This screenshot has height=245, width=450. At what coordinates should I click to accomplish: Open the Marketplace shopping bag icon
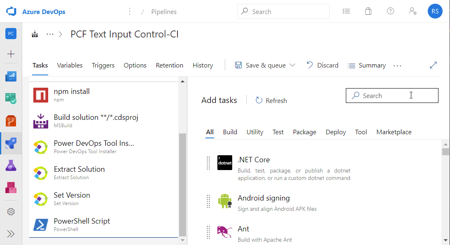click(368, 12)
